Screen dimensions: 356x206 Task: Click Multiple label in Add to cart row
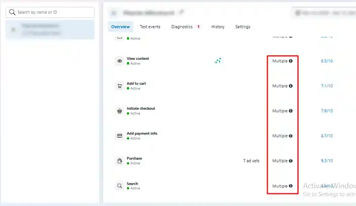coord(280,86)
